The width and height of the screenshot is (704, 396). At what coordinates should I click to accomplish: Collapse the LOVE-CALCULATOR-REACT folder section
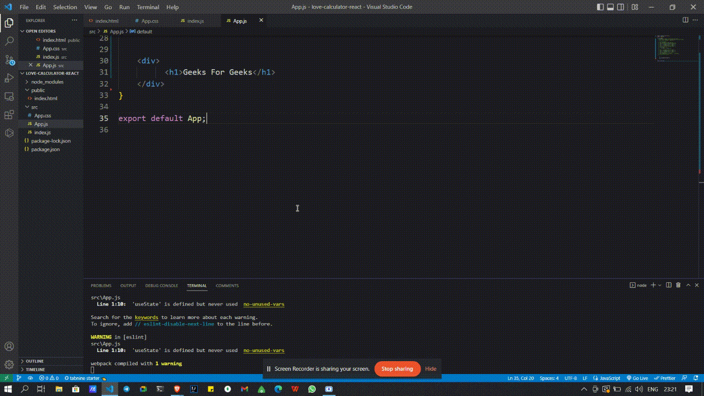pos(51,73)
